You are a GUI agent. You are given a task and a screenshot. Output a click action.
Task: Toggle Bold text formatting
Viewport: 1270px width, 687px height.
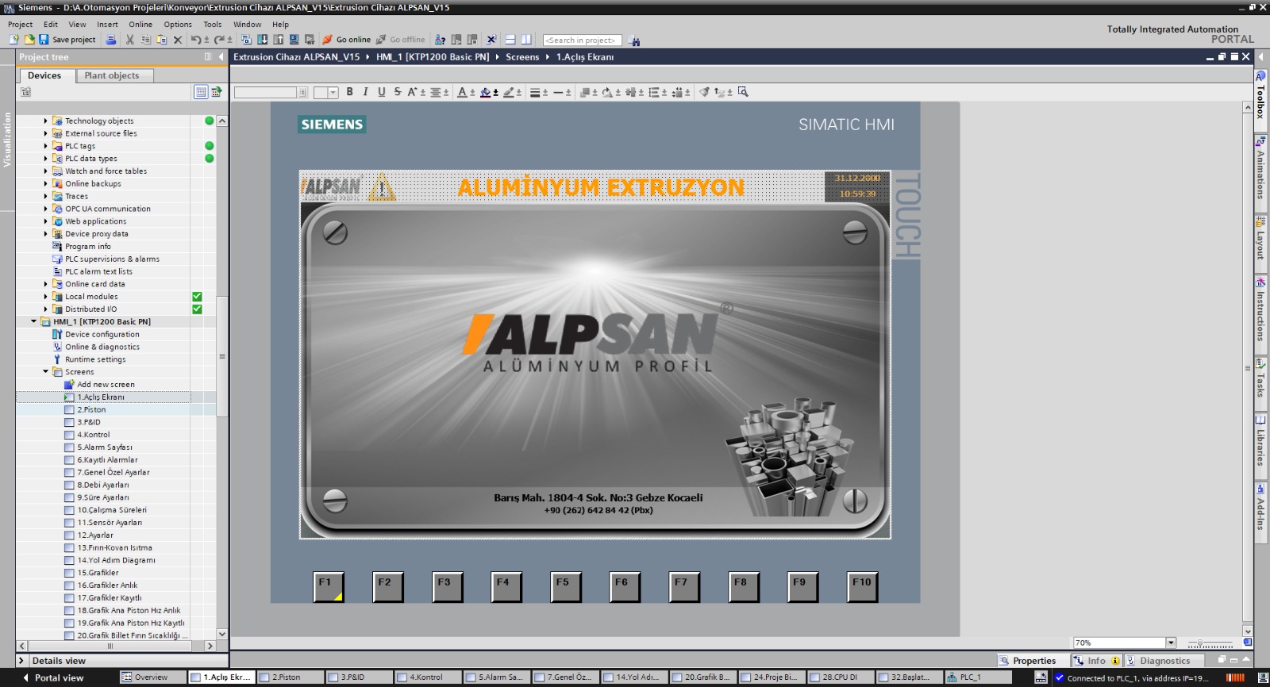click(x=349, y=92)
